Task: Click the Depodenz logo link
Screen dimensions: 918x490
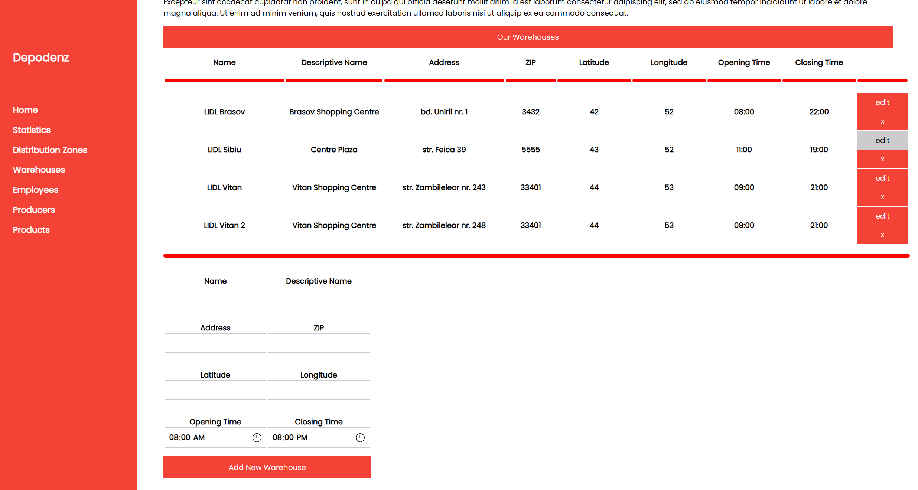Action: click(41, 58)
